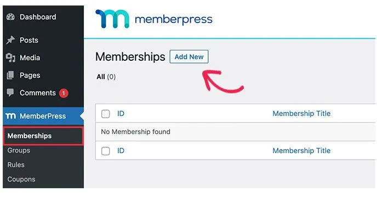This screenshot has width=377, height=197.
Task: Select the All (0) filter link
Action: [x=106, y=77]
